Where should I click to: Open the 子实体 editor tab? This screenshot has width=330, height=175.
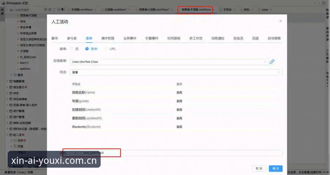tap(227, 10)
